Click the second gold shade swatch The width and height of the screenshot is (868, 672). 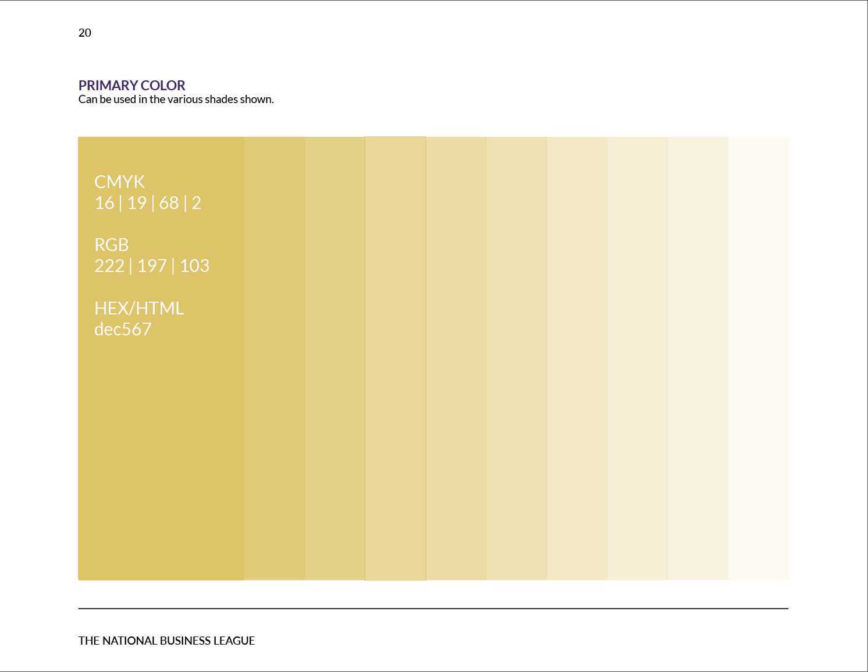pyautogui.click(x=275, y=358)
